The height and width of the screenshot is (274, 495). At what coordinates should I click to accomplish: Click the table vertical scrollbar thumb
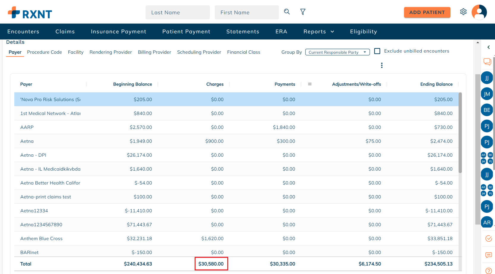point(460,133)
